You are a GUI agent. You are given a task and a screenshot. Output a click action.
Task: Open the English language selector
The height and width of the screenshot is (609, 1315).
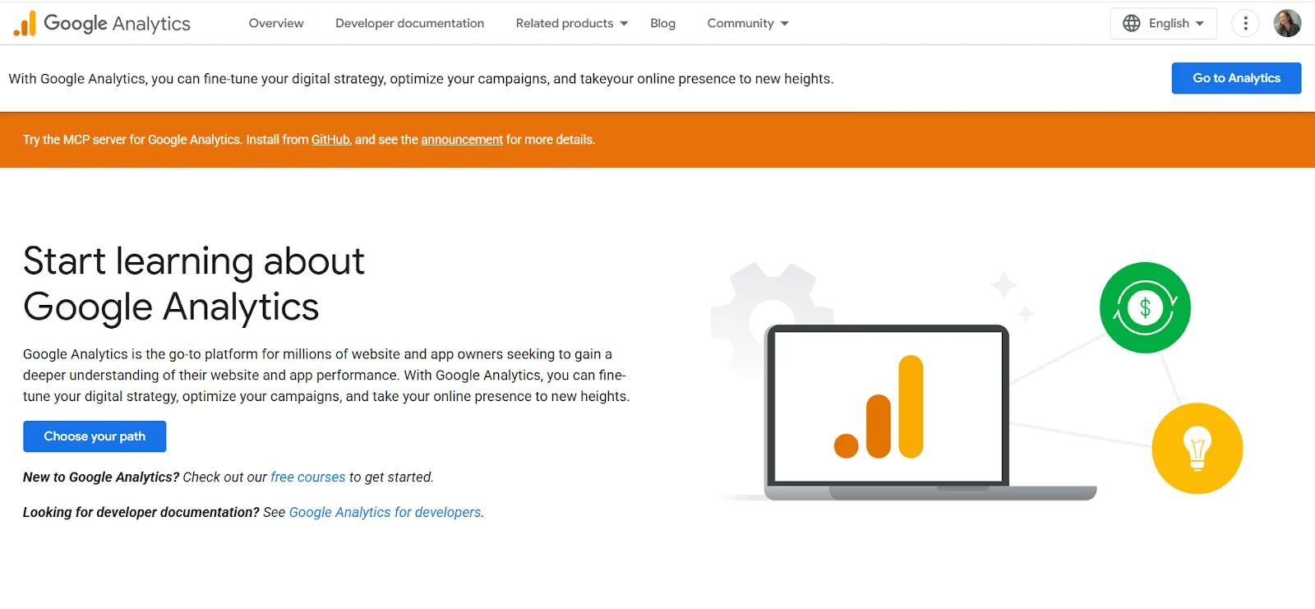(1163, 23)
